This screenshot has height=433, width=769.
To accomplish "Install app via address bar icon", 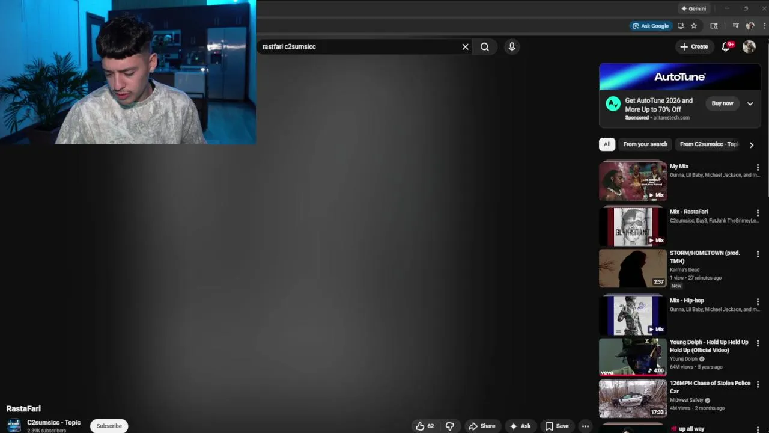I will point(681,26).
